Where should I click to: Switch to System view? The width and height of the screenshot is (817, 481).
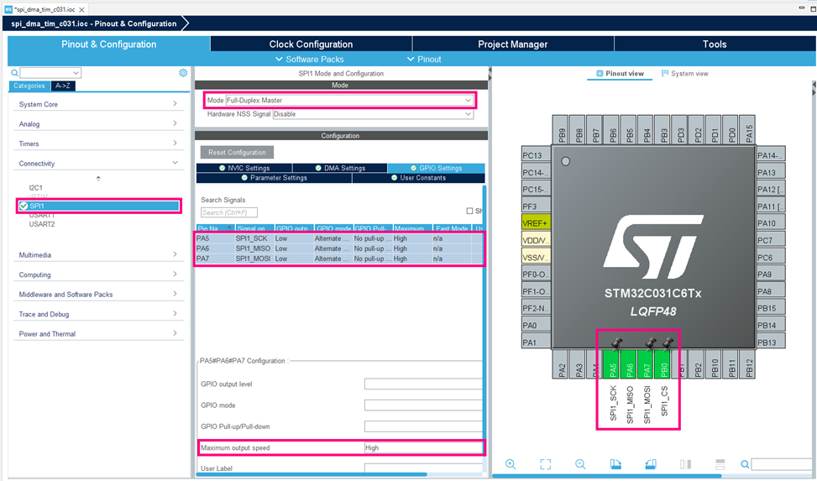(684, 74)
